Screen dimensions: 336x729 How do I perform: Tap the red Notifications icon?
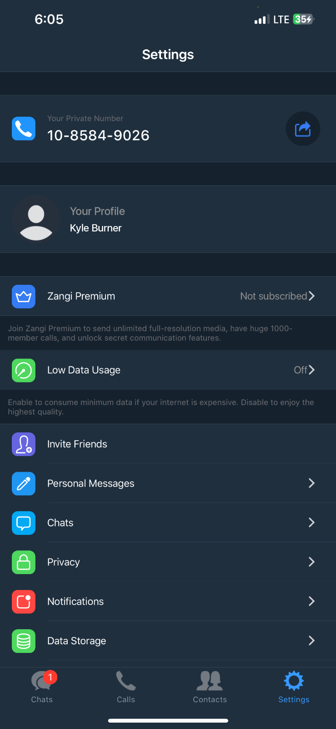click(24, 601)
